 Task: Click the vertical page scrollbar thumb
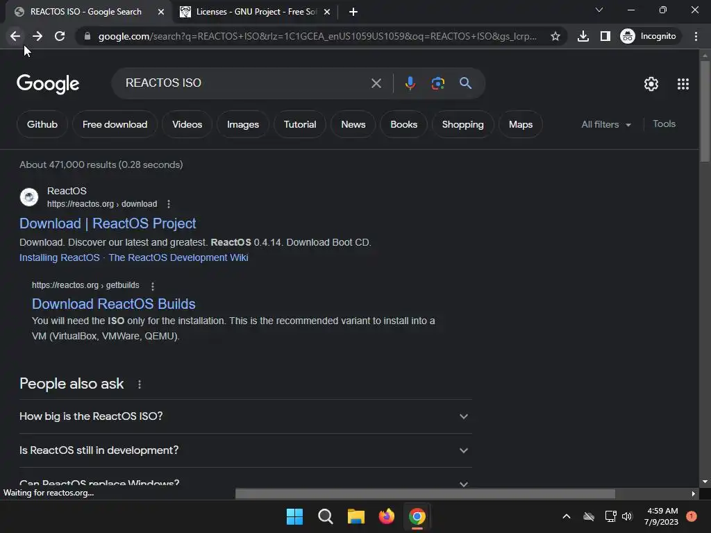click(x=705, y=111)
